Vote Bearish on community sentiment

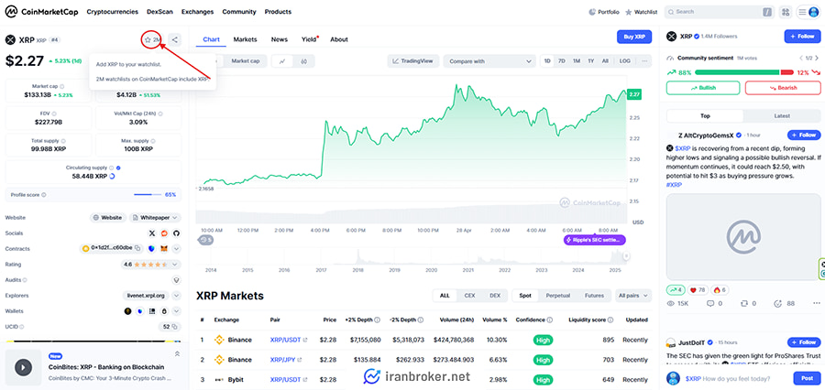[783, 88]
